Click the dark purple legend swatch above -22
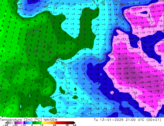164x126 pixels. [15, 123]
